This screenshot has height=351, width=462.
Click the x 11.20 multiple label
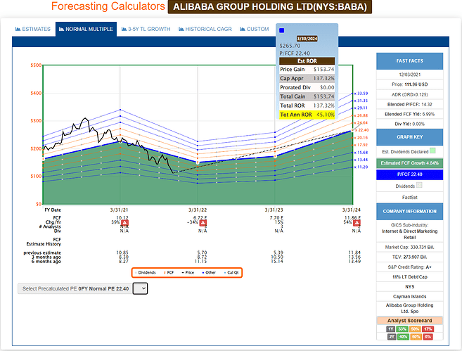coord(361,167)
